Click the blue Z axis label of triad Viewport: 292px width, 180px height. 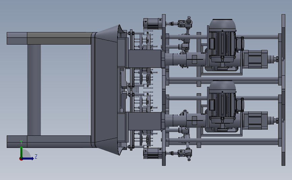tap(36, 156)
